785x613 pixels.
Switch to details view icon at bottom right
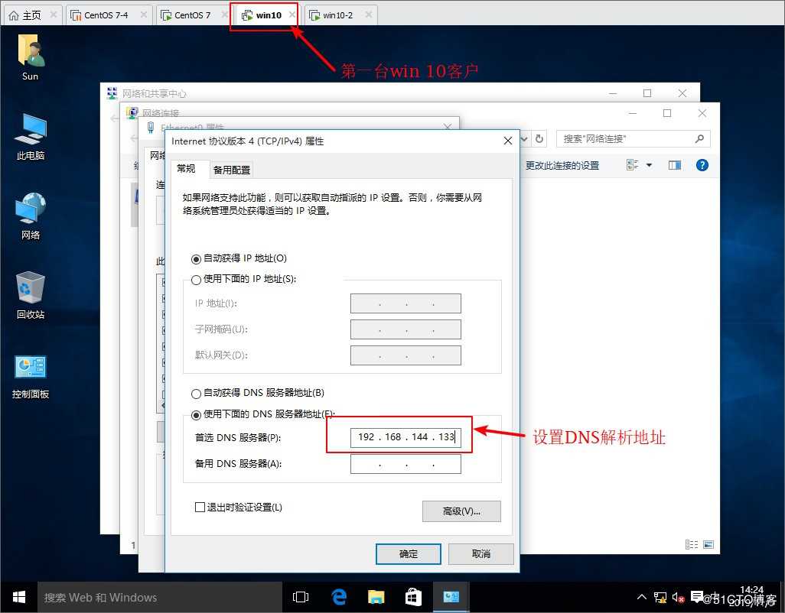[x=692, y=544]
